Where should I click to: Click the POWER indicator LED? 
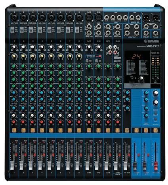pos(158,53)
